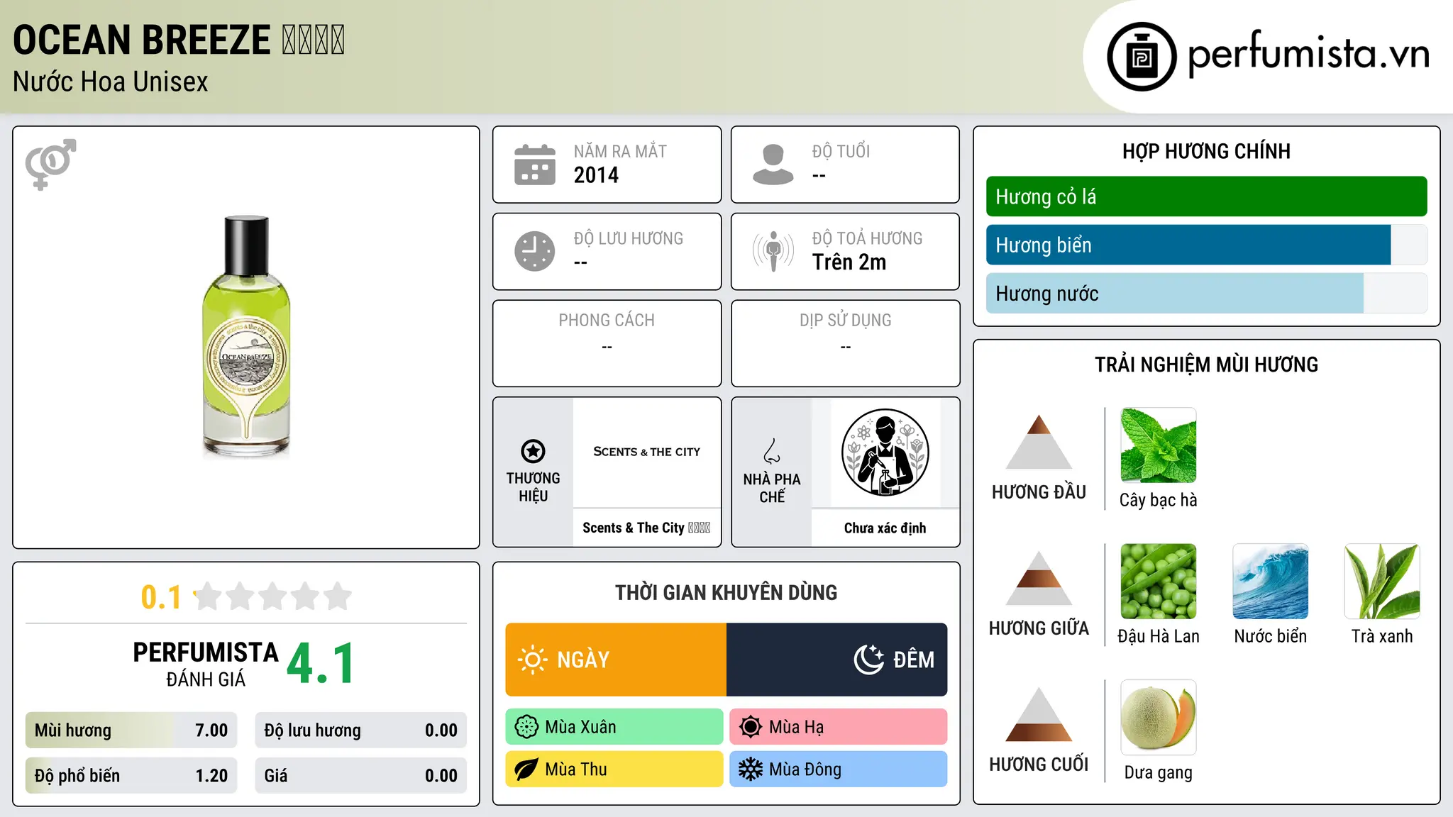Screen dimensions: 1453x817
Task: Click the perfumista.vn bottle logo icon
Action: click(1142, 57)
